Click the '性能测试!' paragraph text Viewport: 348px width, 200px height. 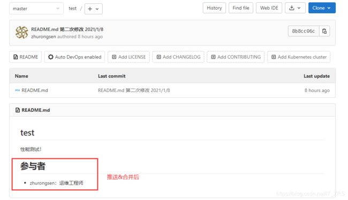pos(31,149)
